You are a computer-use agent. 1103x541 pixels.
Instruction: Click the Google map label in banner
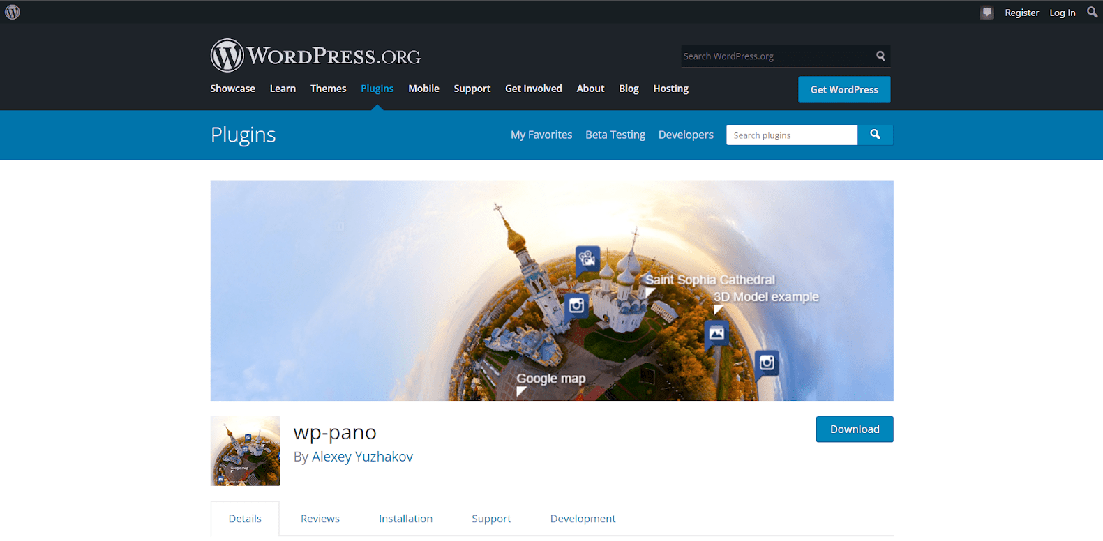[551, 379]
